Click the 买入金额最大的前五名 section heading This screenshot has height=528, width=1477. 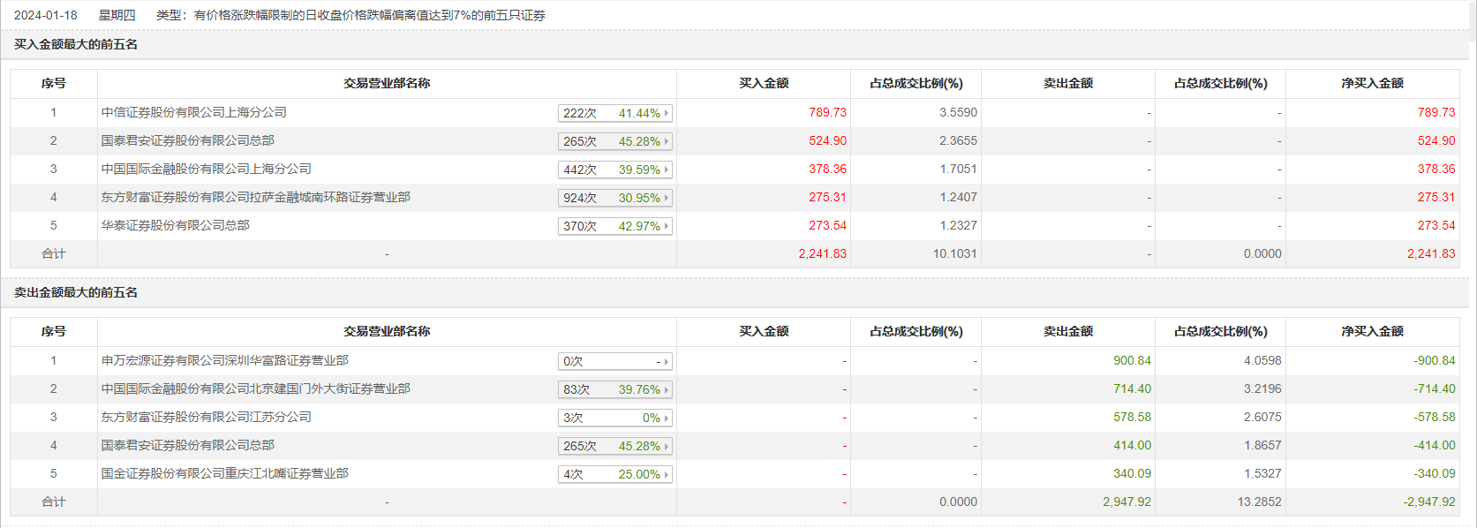point(76,44)
